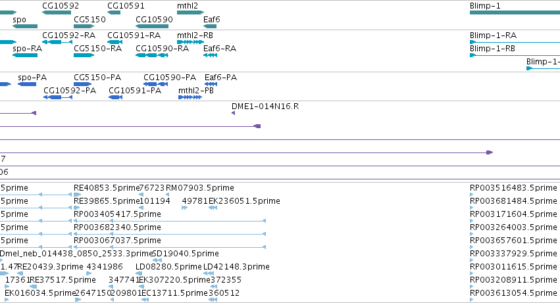Open the Blimp-1-RA transcript label
The image size is (560, 303).
[x=493, y=35]
